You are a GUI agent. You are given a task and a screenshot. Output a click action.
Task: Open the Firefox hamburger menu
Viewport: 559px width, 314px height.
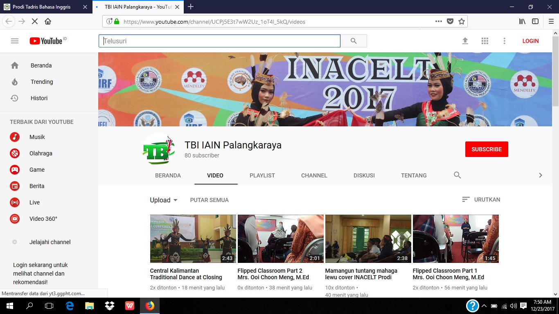coord(551,21)
